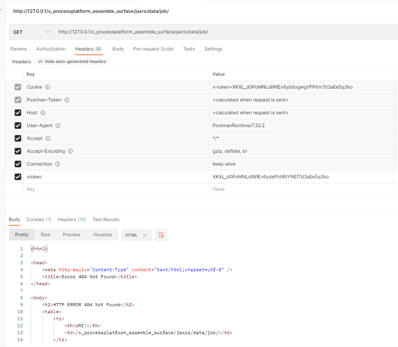Open the GET method dropdown
The height and width of the screenshot is (347, 398).
coord(31,32)
